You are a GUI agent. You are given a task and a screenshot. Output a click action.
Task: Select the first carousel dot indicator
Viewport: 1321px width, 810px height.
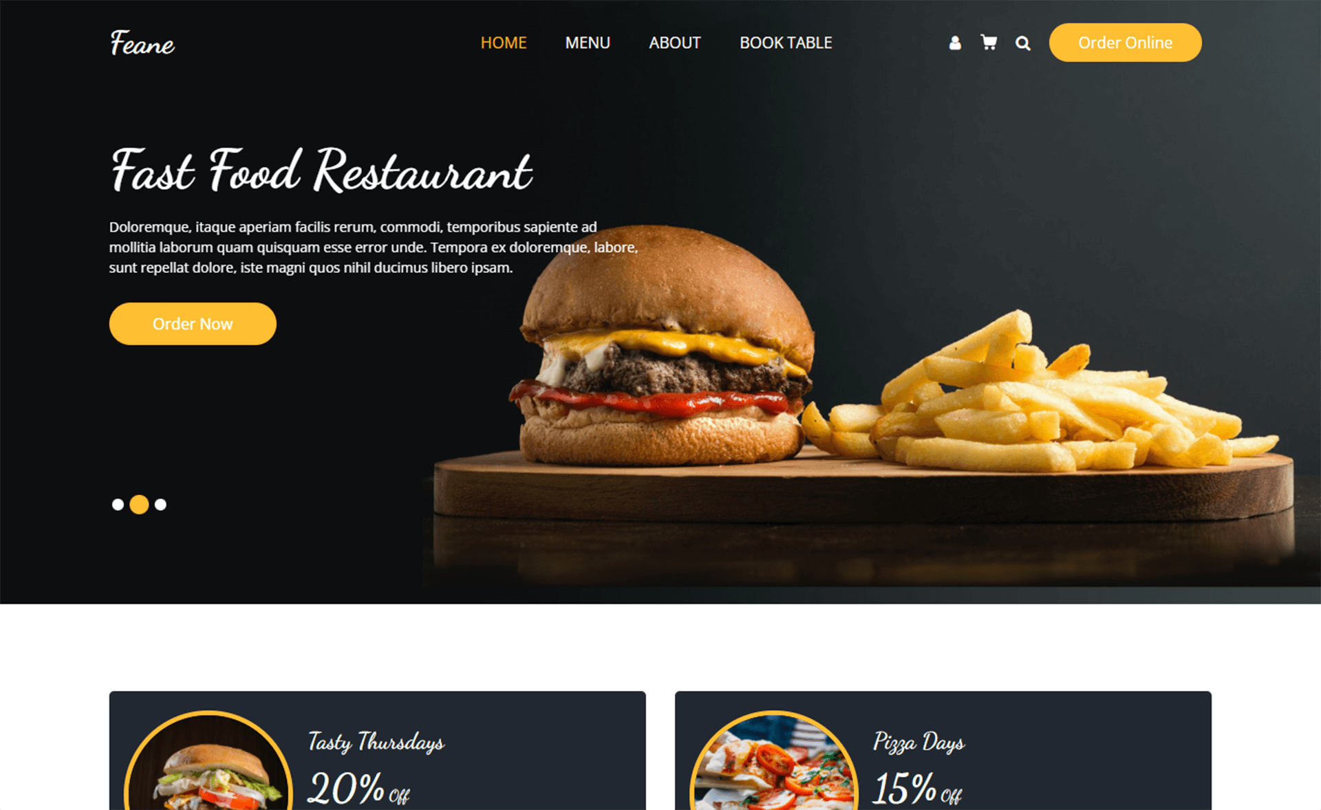tap(117, 503)
